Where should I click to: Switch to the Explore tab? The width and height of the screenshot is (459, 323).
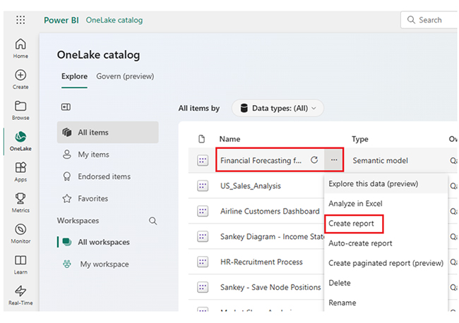(74, 76)
